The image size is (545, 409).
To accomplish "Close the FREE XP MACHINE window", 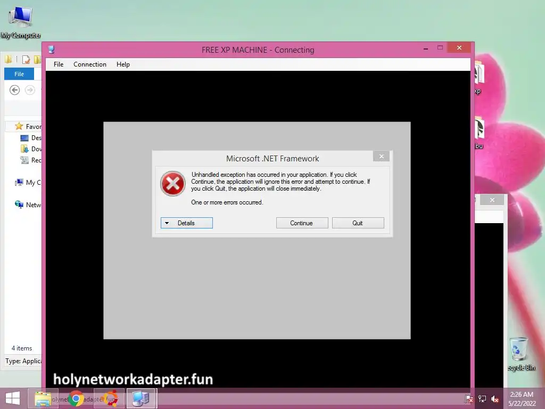I will coord(459,47).
